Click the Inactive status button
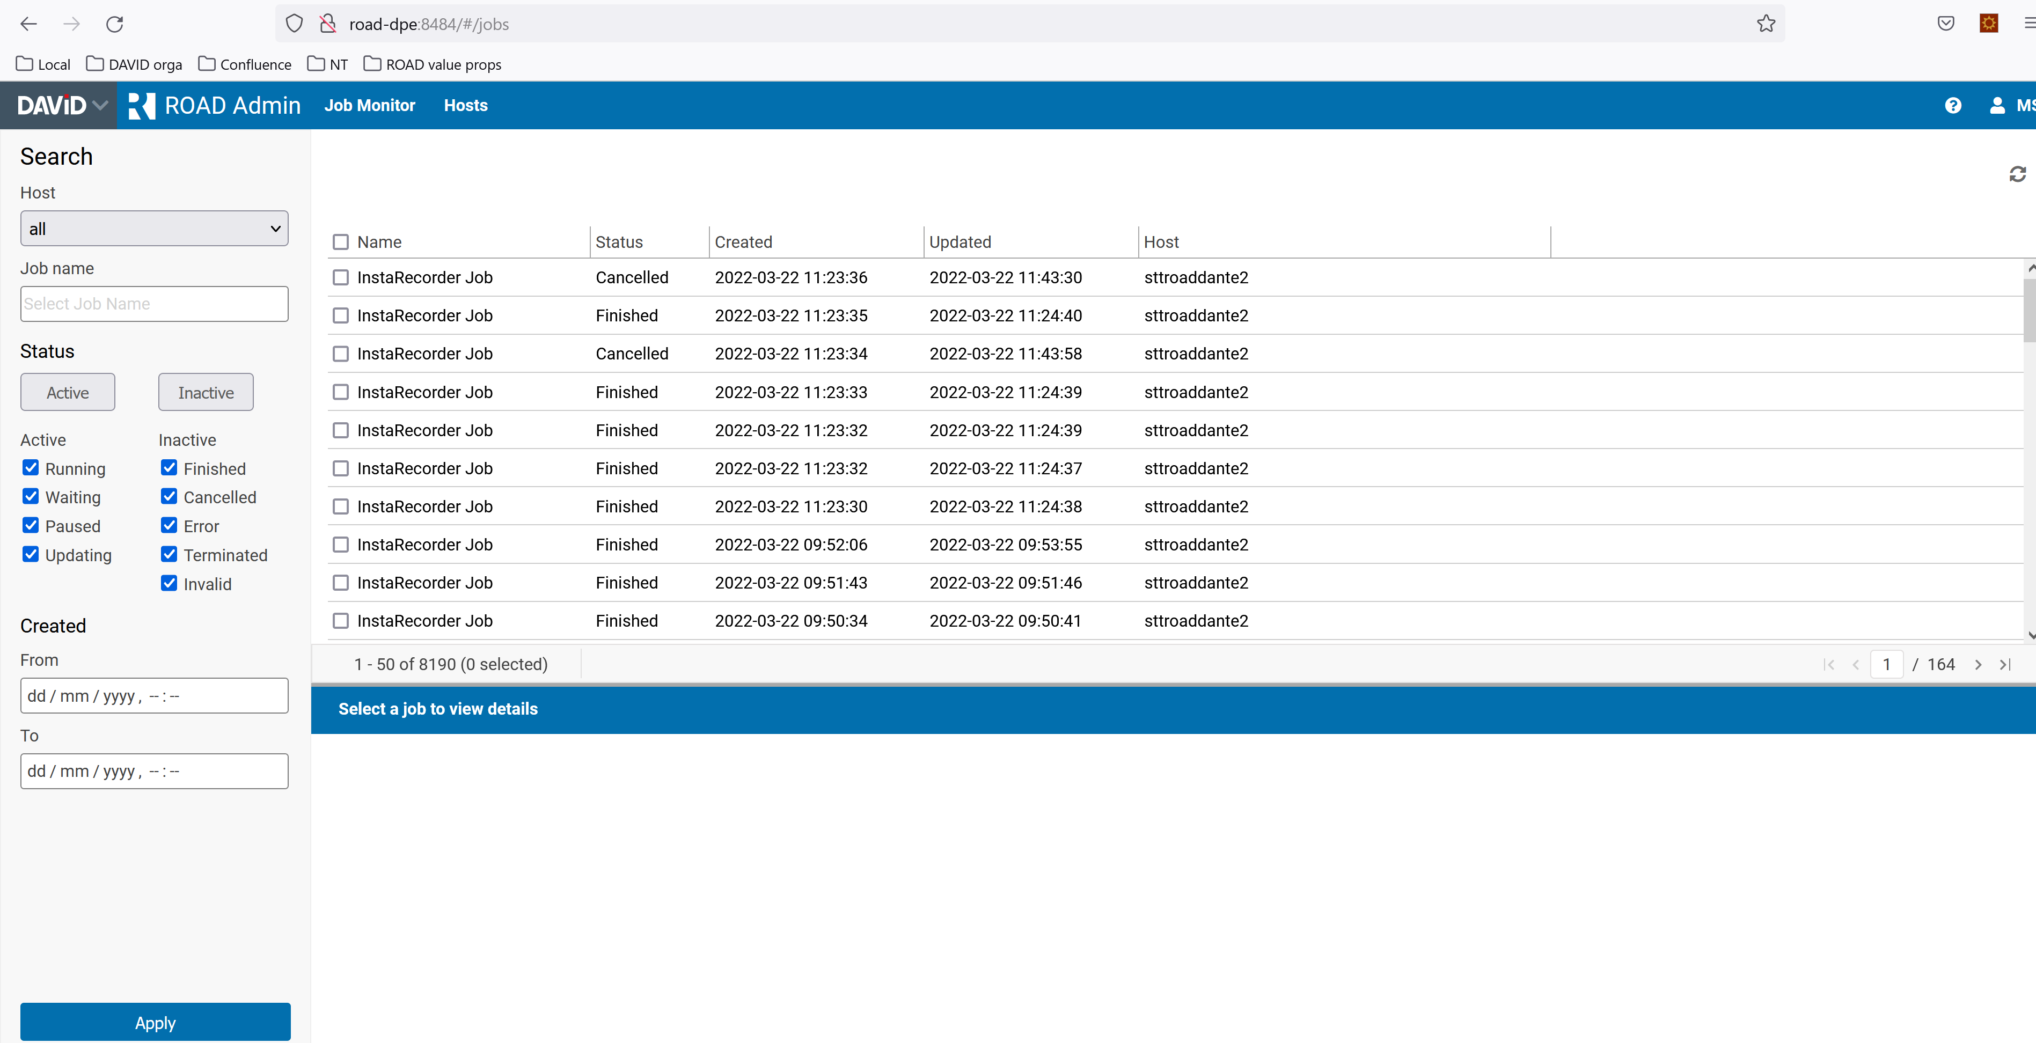Viewport: 2036px width, 1043px height. 206,392
